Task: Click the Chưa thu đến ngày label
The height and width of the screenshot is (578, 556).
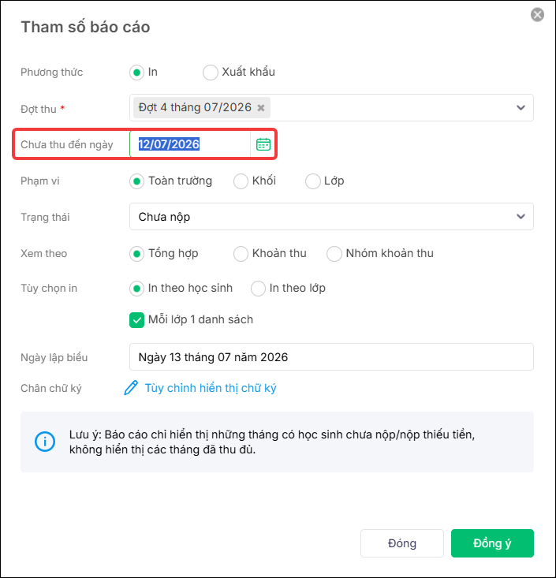Action: coord(67,144)
